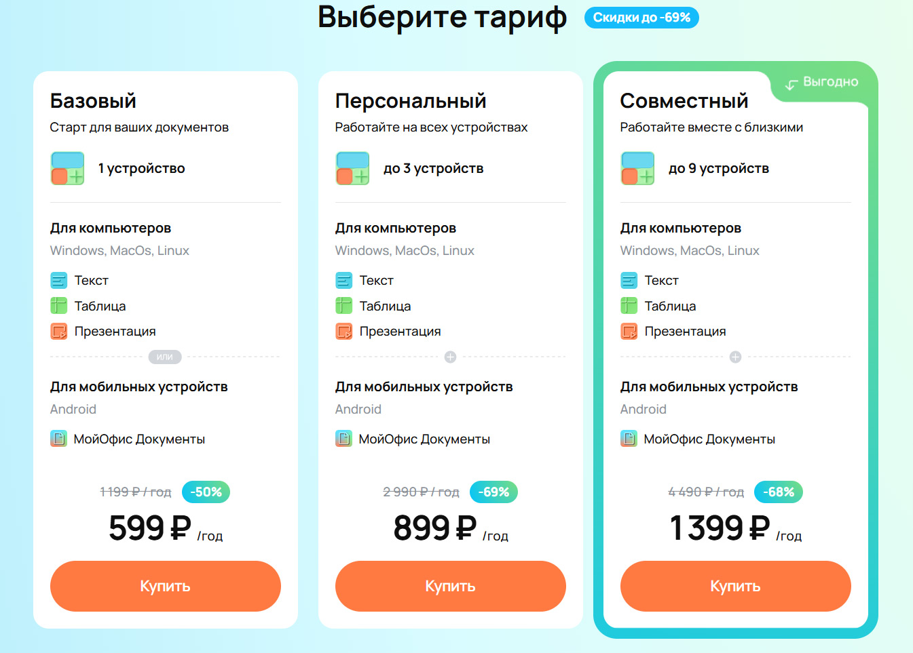The image size is (913, 653).
Task: Click Таблица icon in Базовый plan
Action: coord(59,306)
